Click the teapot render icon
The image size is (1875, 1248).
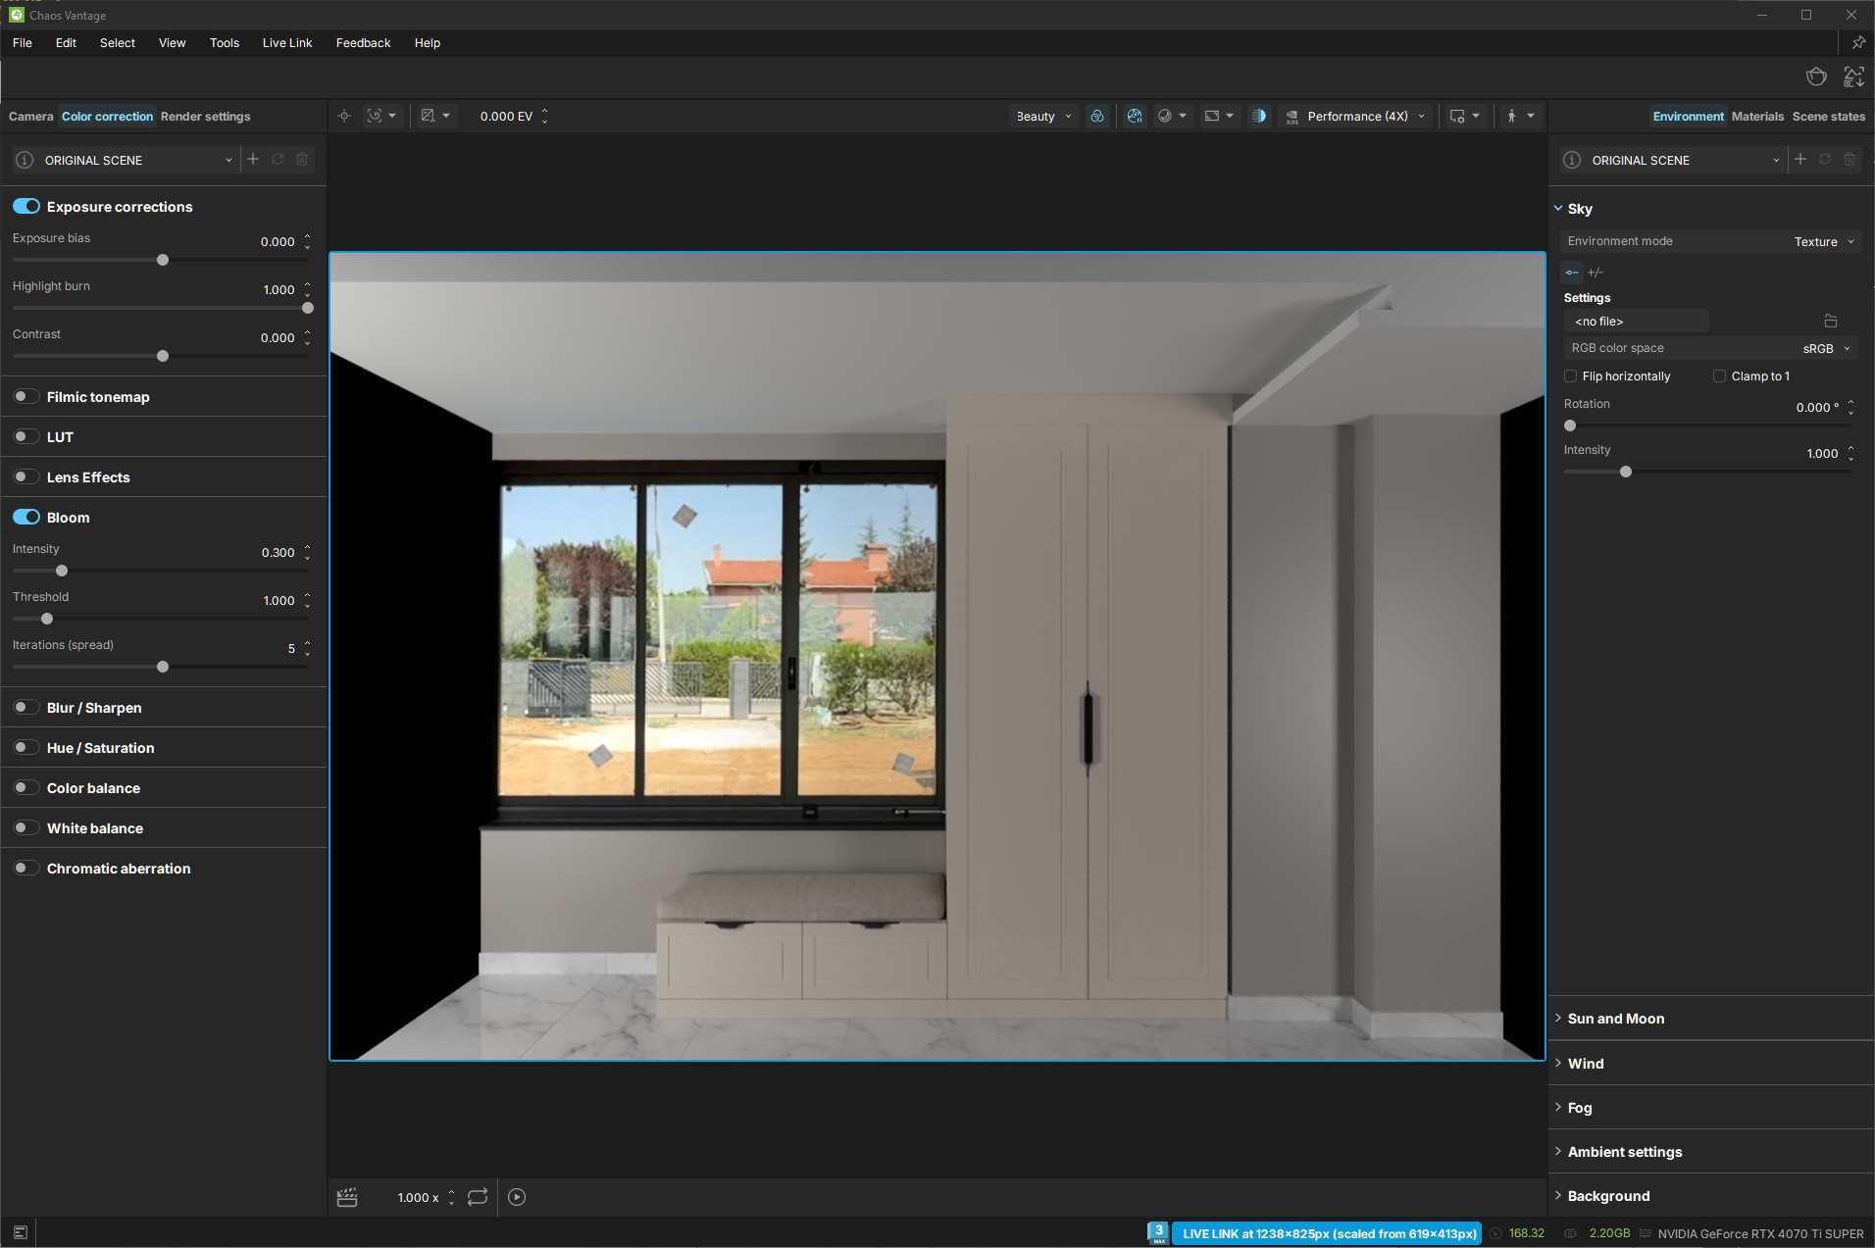tap(1816, 76)
